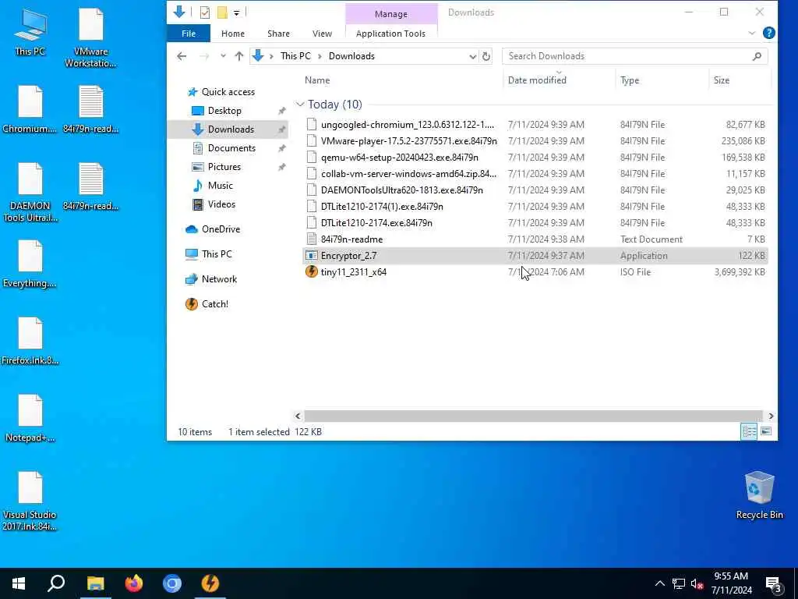798x599 pixels.
Task: Select 84i79n-readme text document in list
Action: click(535, 239)
